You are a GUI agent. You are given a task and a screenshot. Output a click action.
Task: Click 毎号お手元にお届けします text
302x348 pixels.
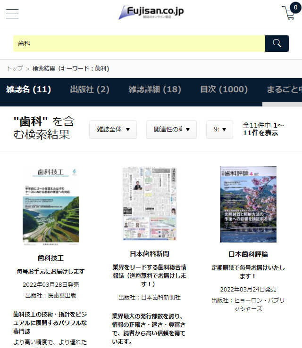pyautogui.click(x=50, y=271)
